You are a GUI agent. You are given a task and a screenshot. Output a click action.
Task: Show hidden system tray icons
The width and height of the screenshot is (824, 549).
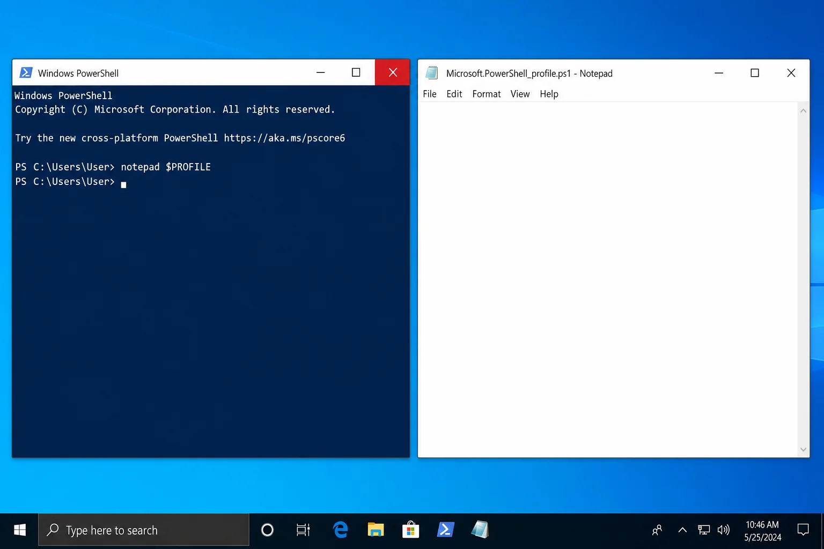(682, 530)
